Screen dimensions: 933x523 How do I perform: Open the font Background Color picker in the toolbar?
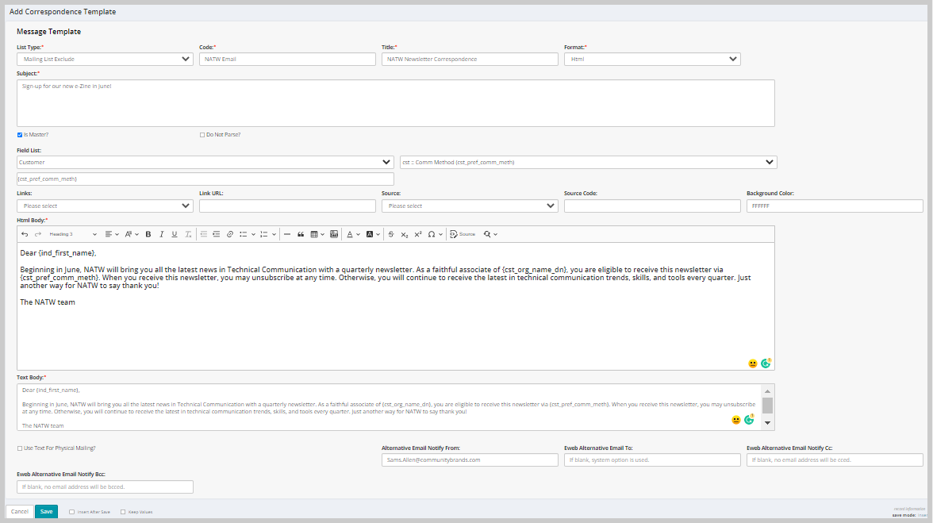[369, 234]
